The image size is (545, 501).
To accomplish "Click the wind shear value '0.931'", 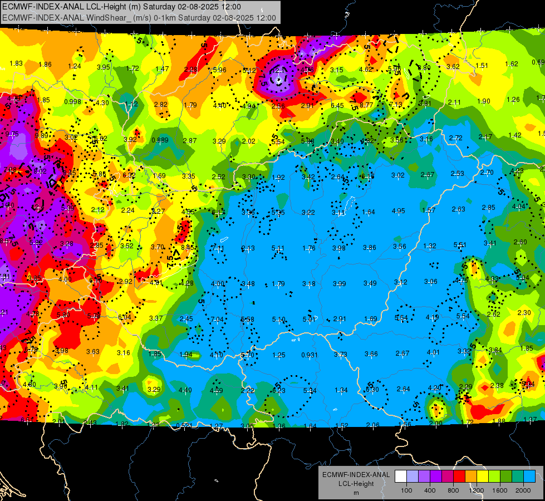I will click(x=310, y=355).
